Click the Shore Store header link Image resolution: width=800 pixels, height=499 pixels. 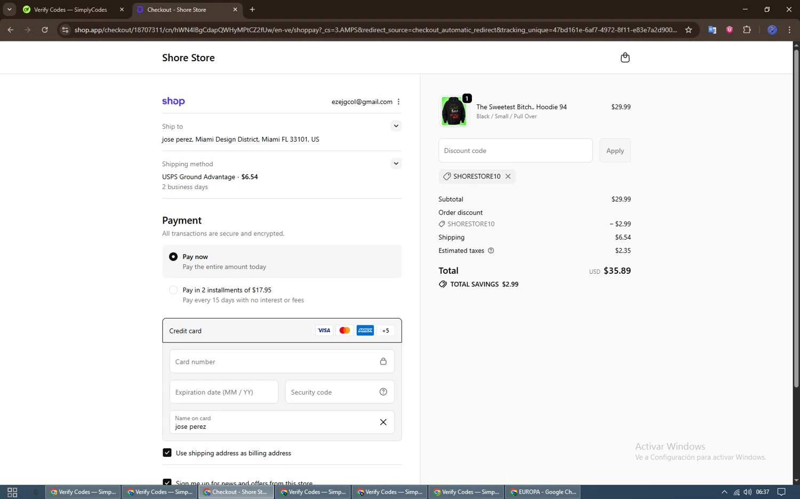pos(188,58)
